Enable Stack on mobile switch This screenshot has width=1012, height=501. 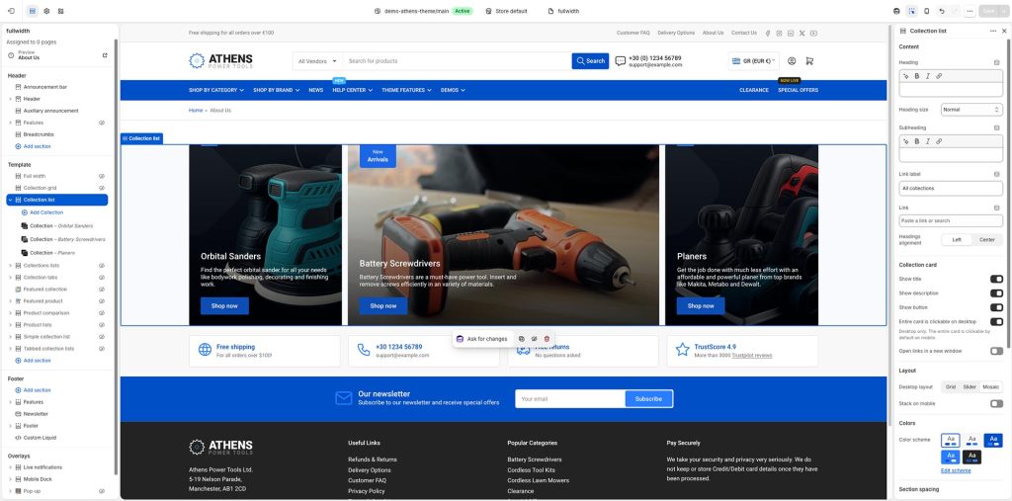[996, 403]
